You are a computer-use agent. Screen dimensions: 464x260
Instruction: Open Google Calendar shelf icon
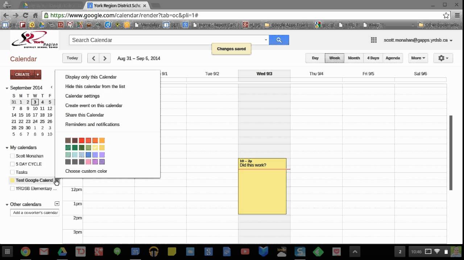[x=135, y=252]
